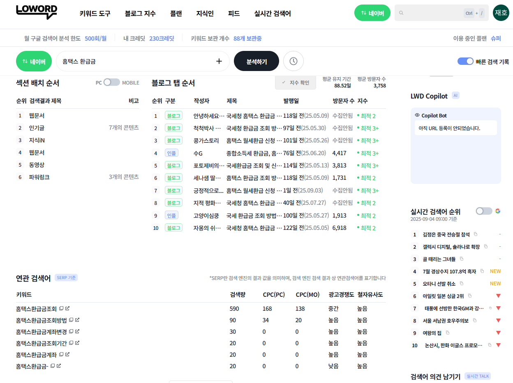Select 인기글 row in section order
The height and width of the screenshot is (383, 513).
coord(78,128)
